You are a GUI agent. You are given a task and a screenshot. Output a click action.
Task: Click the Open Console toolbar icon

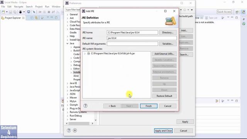(x=29, y=12)
